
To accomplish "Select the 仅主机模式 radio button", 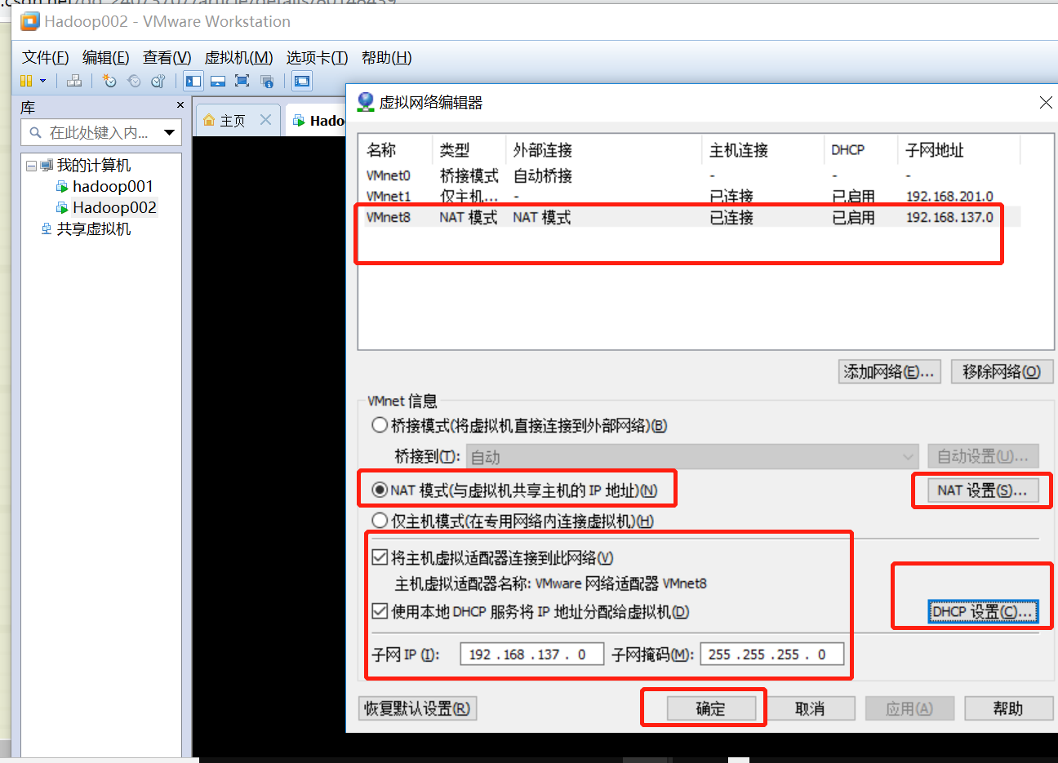I will click(380, 521).
